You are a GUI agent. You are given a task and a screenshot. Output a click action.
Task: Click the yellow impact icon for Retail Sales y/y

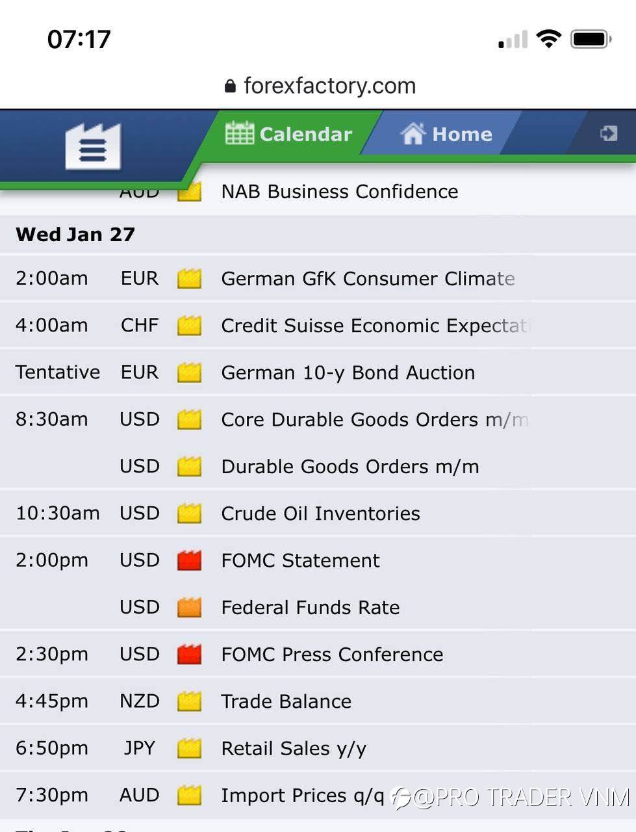189,748
